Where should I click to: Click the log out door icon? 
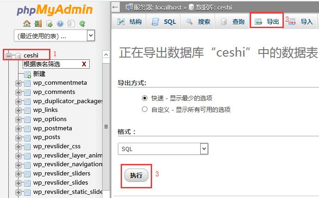click(x=37, y=23)
